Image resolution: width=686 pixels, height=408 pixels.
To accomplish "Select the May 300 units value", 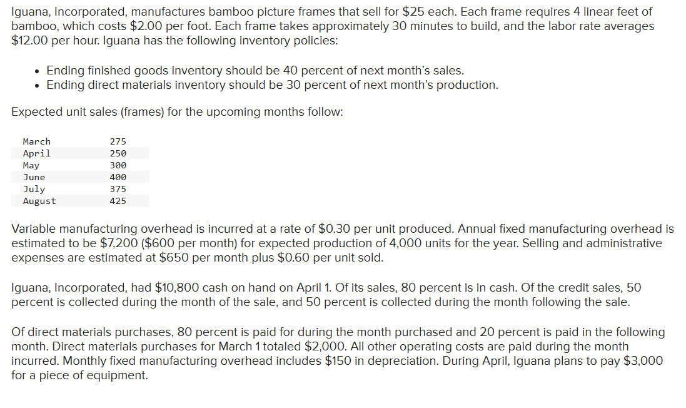I will click(118, 165).
